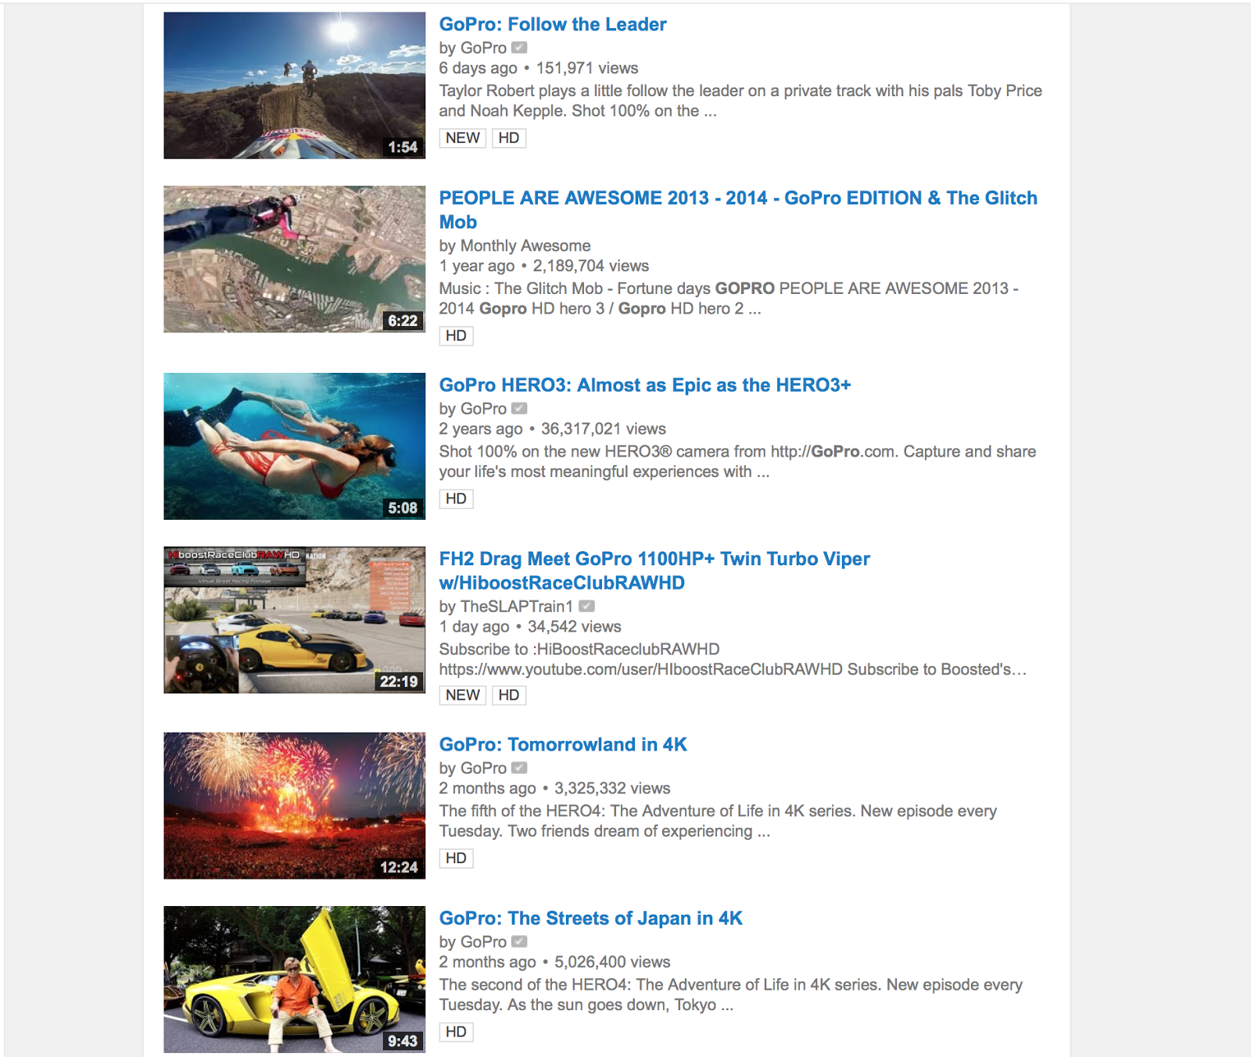
Task: Click HD badge under People Are Awesome video
Action: tap(456, 336)
